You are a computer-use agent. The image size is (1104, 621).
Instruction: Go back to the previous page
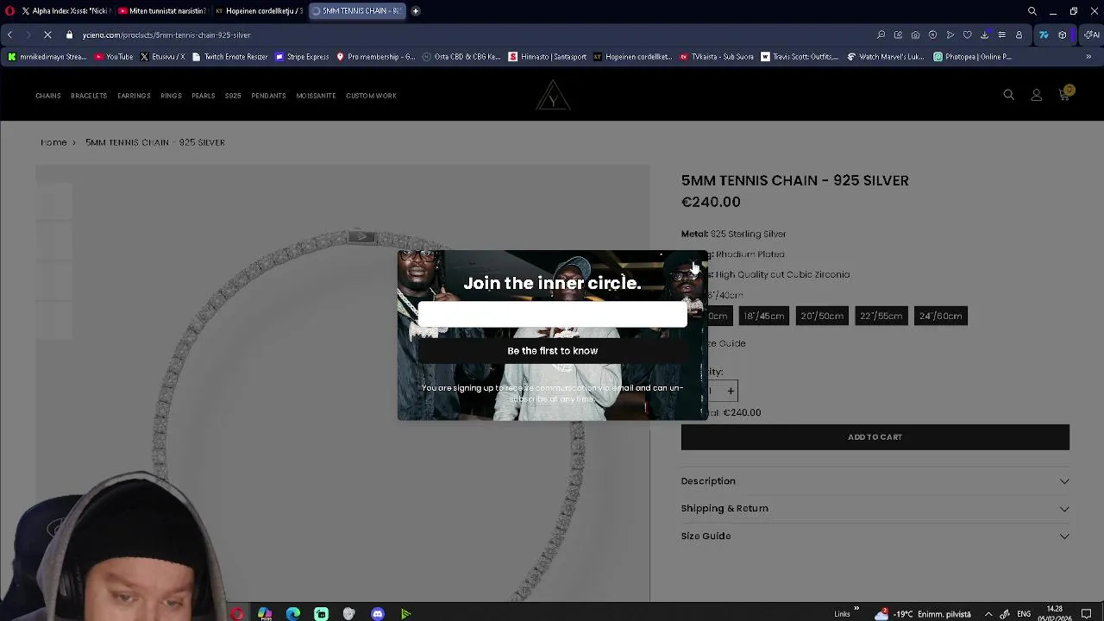[9, 34]
